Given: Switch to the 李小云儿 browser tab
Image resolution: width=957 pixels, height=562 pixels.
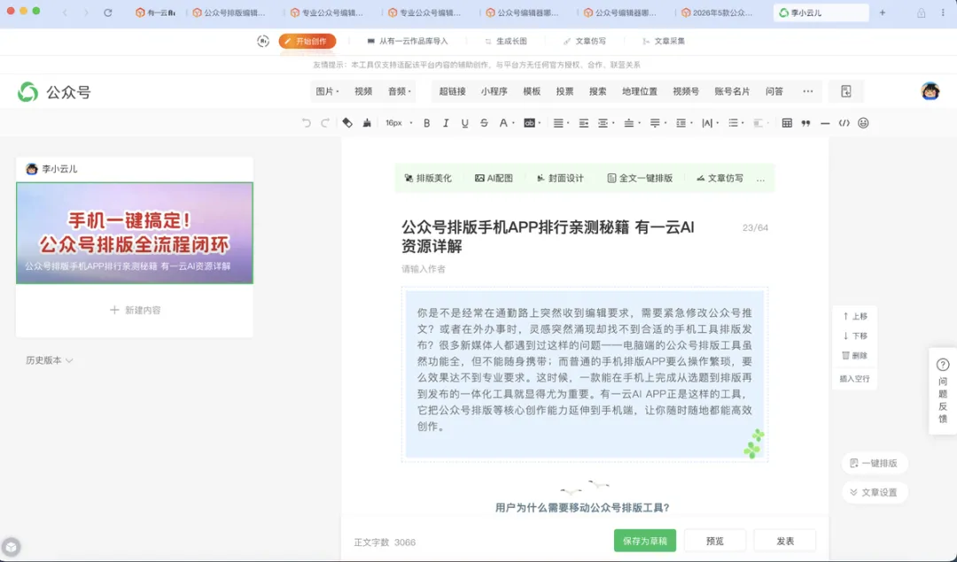Looking at the screenshot, I should [x=821, y=12].
